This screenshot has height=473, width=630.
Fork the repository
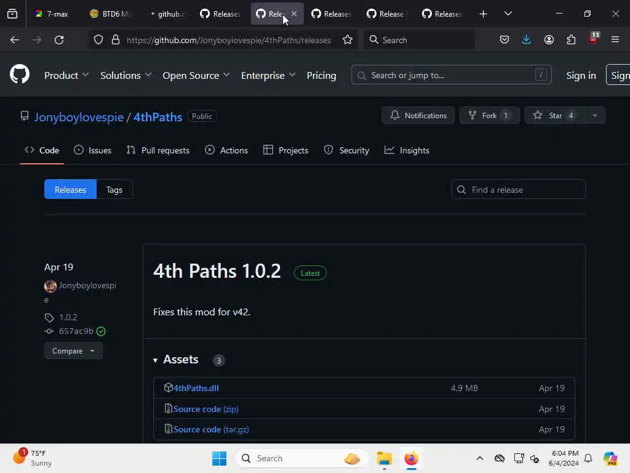489,115
